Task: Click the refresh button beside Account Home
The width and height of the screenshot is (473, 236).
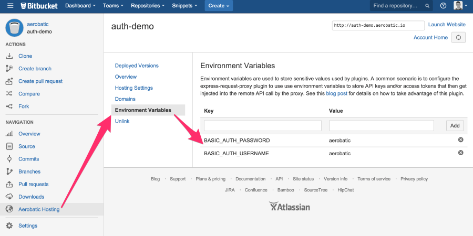Action: [x=458, y=38]
